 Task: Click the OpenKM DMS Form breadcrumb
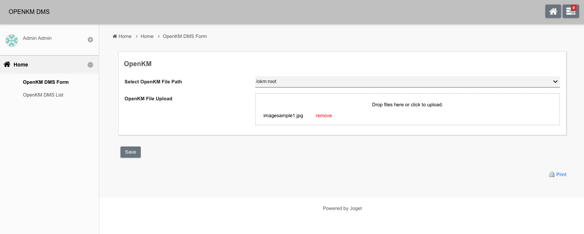(x=185, y=36)
